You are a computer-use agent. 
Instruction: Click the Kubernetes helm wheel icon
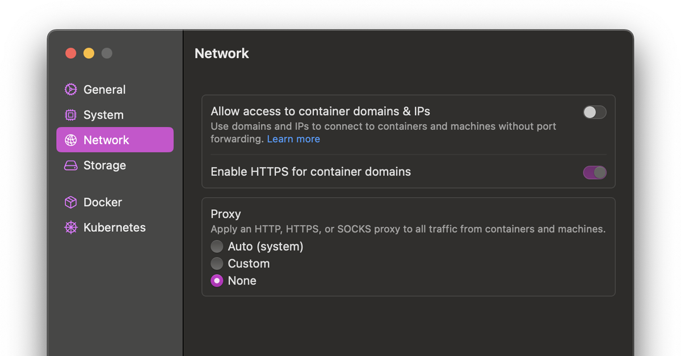tap(71, 227)
